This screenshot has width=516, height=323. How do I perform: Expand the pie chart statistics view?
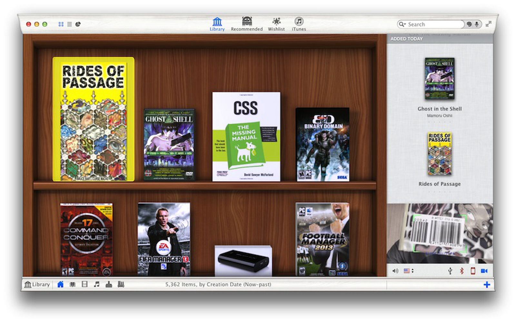[78, 23]
